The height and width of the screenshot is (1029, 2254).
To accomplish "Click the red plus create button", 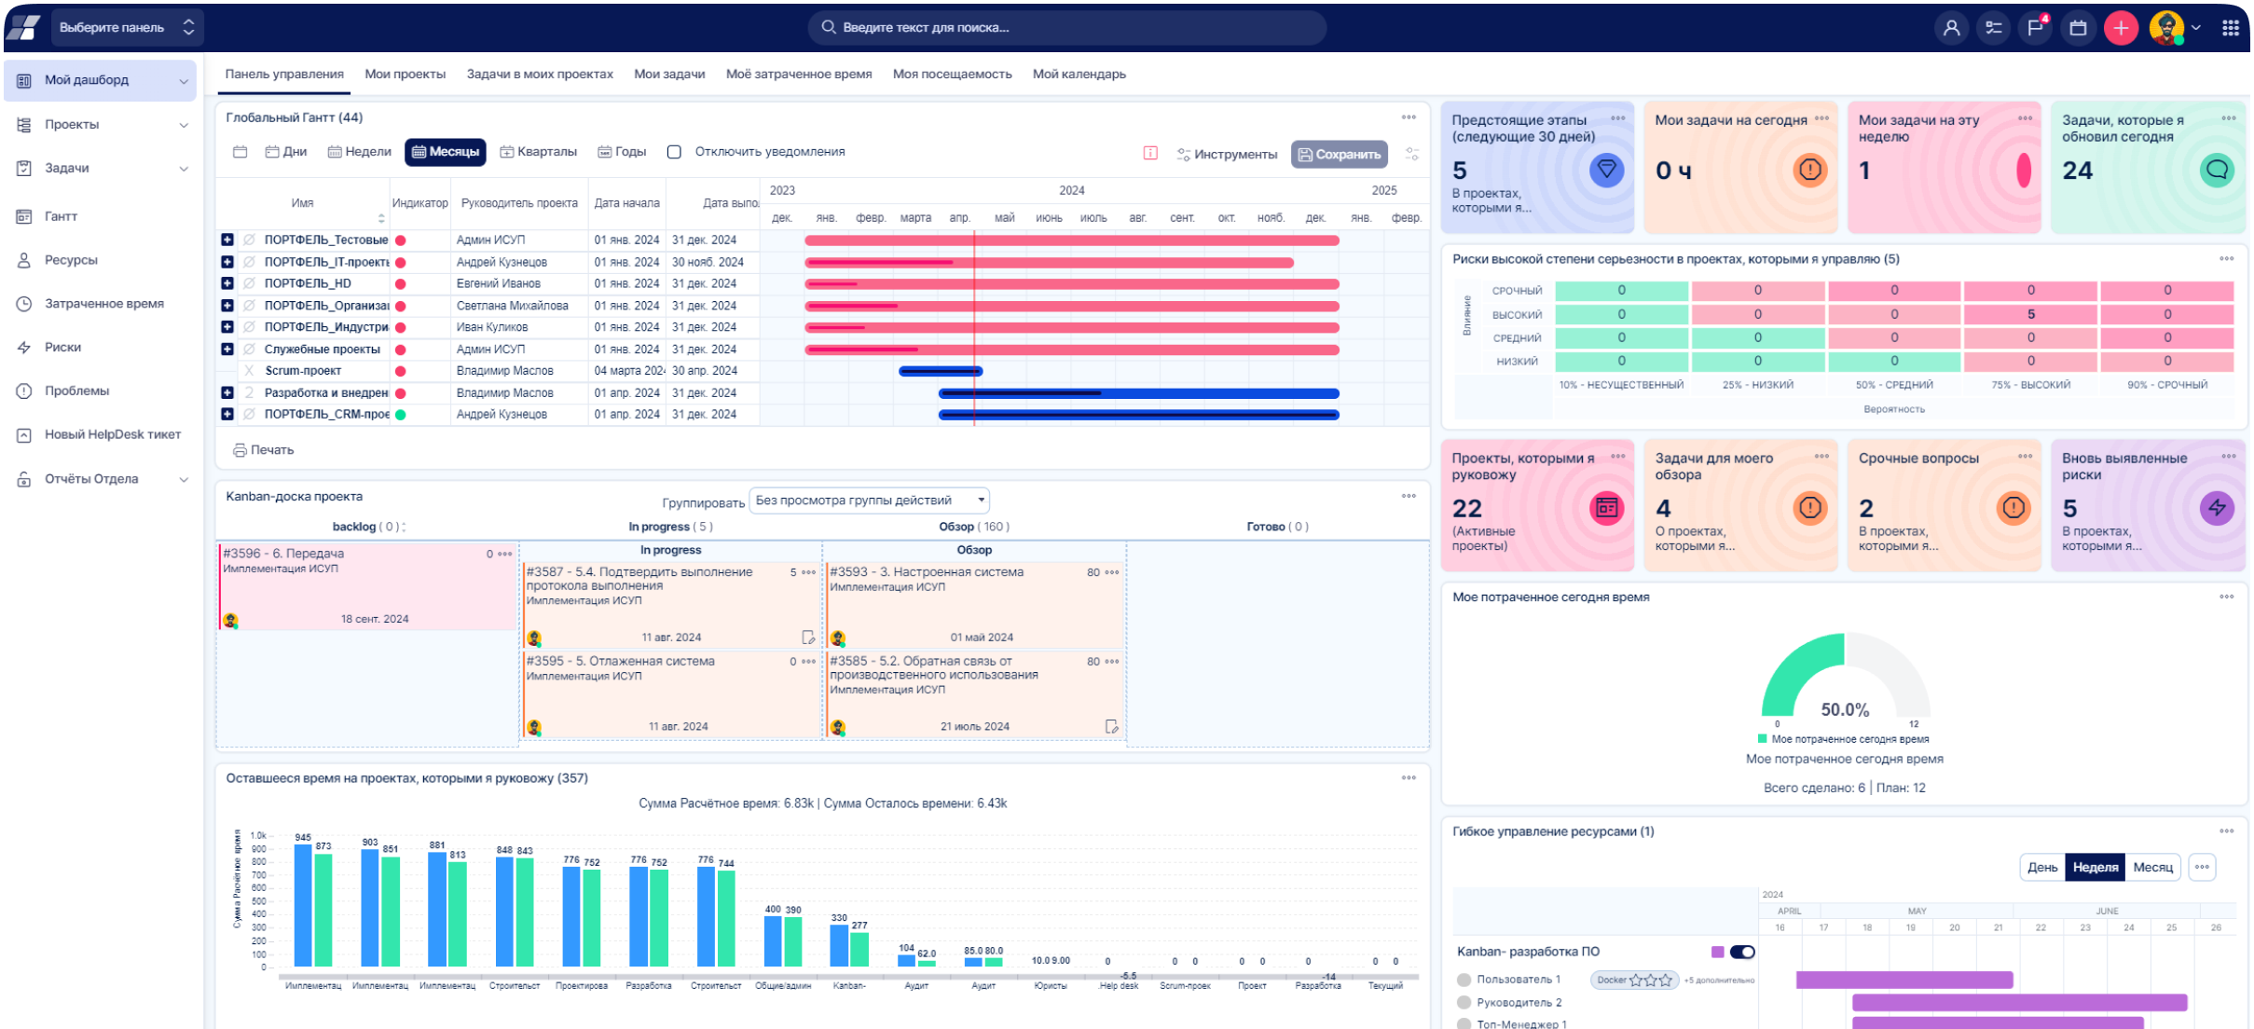I will [2121, 28].
